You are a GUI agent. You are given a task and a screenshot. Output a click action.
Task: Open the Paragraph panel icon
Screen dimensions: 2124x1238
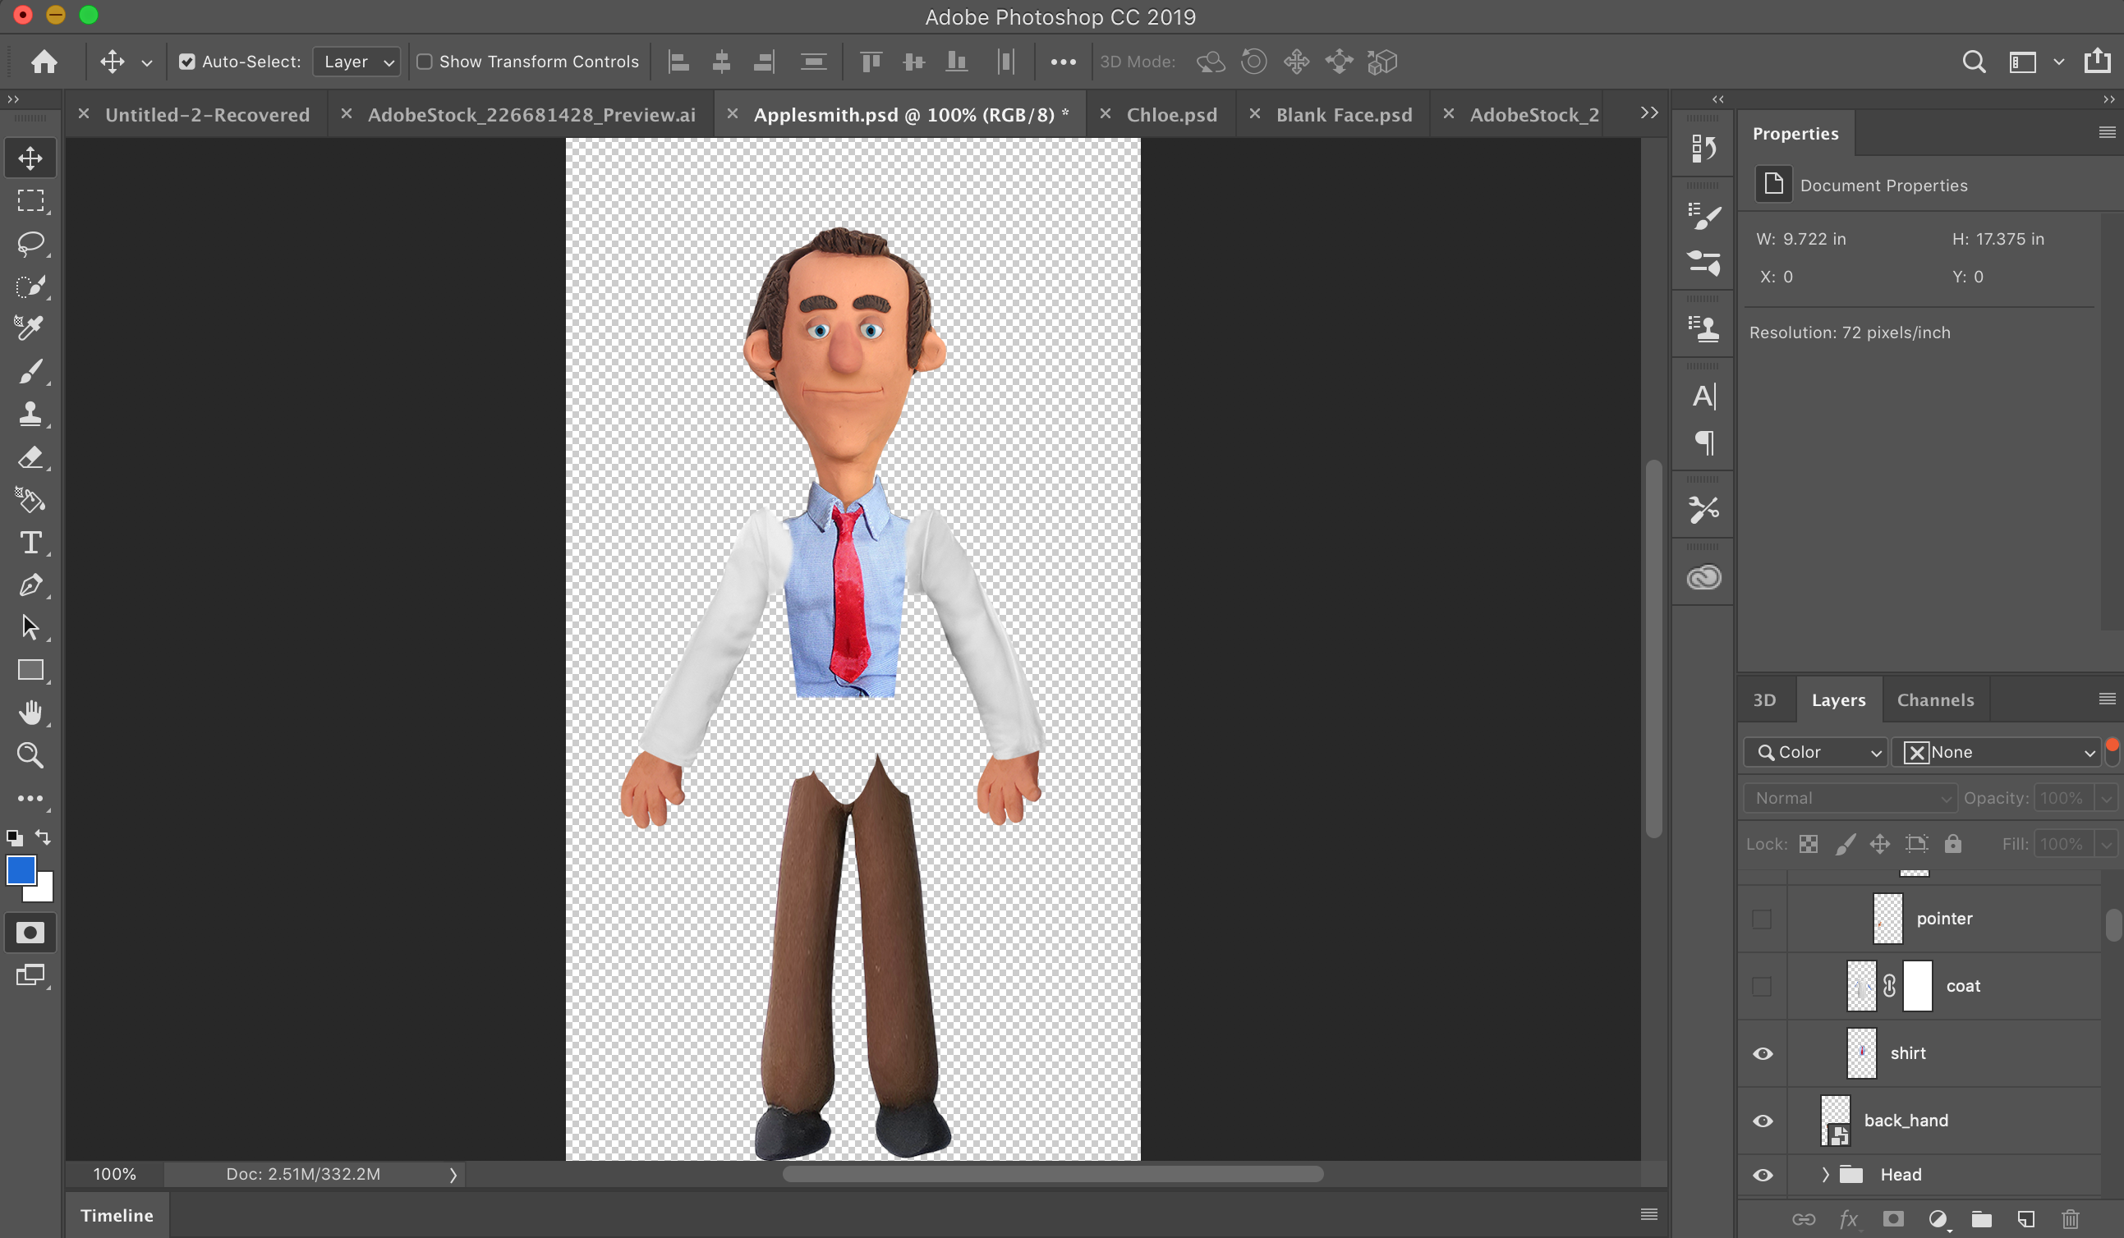coord(1703,442)
